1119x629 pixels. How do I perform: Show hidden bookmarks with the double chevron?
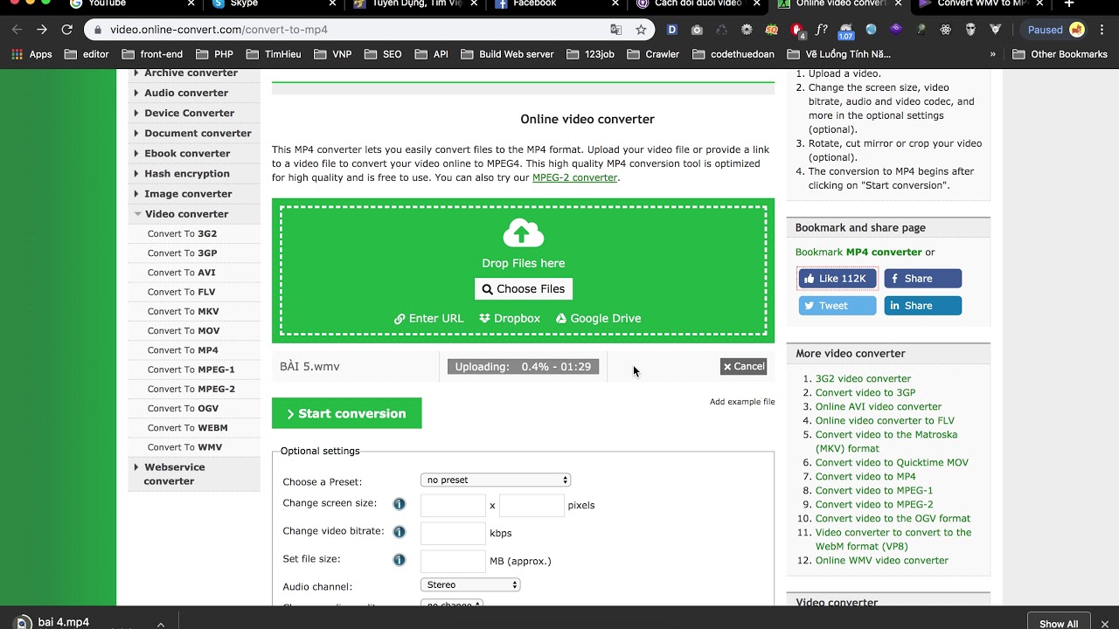[x=993, y=54]
